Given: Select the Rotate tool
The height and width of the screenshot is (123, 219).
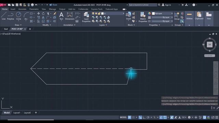Looking at the screenshot, I should (x=43, y=14).
